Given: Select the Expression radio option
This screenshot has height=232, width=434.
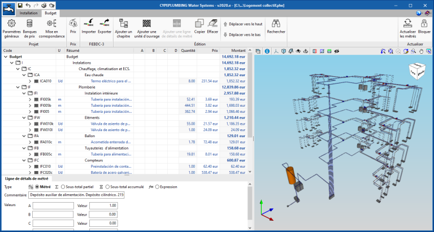Looking at the screenshot, I should coord(157,186).
